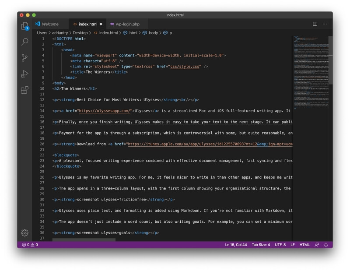Viewport: 350px width, 271px height.
Task: Split the editor to the right
Action: (315, 24)
